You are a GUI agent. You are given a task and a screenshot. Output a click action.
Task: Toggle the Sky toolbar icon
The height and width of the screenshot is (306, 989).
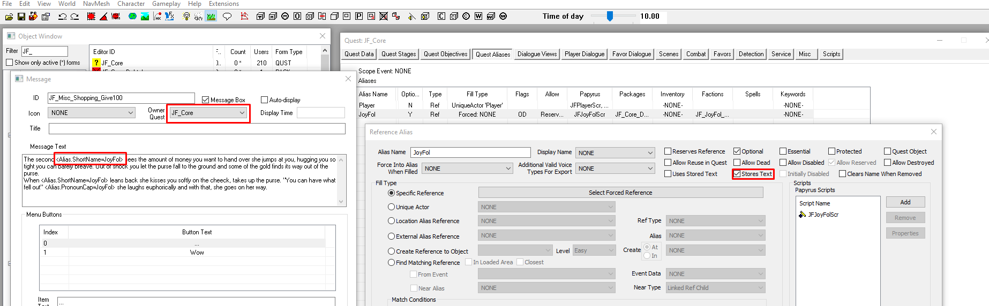click(x=198, y=17)
